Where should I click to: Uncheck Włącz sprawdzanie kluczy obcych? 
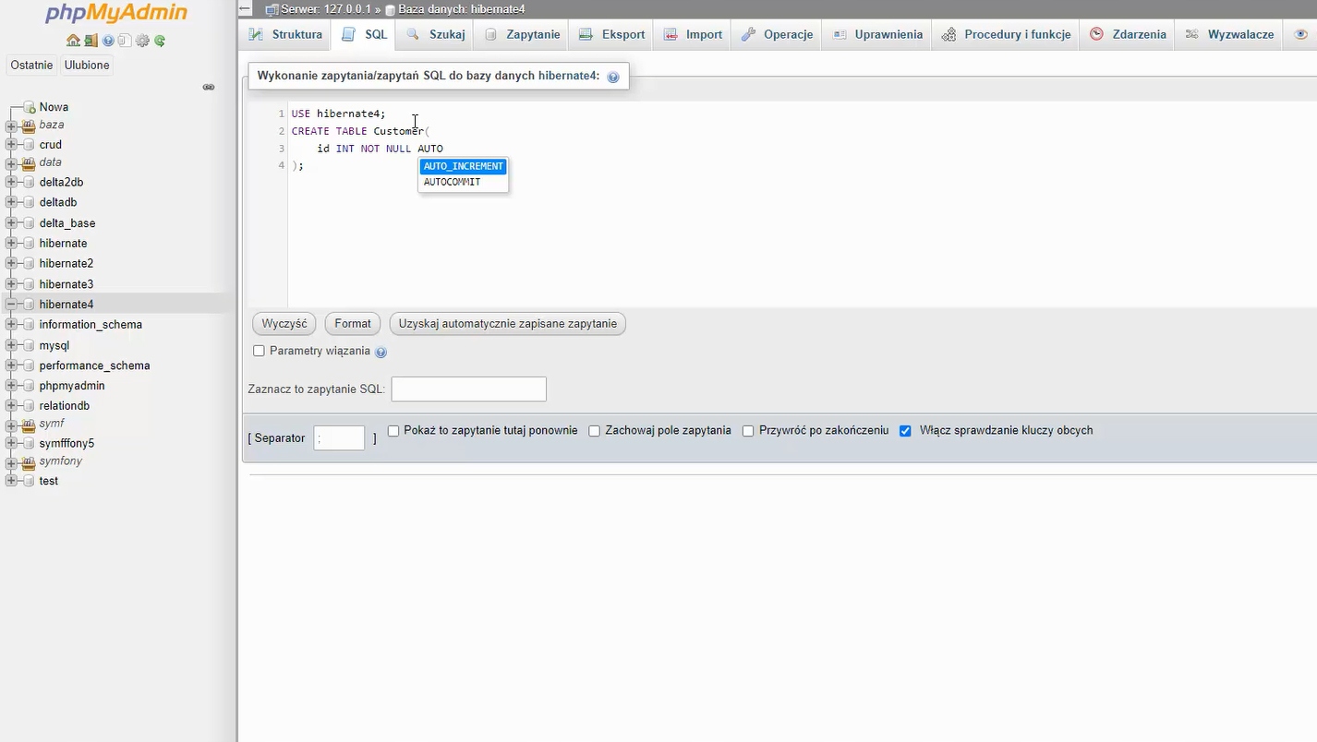pyautogui.click(x=905, y=431)
